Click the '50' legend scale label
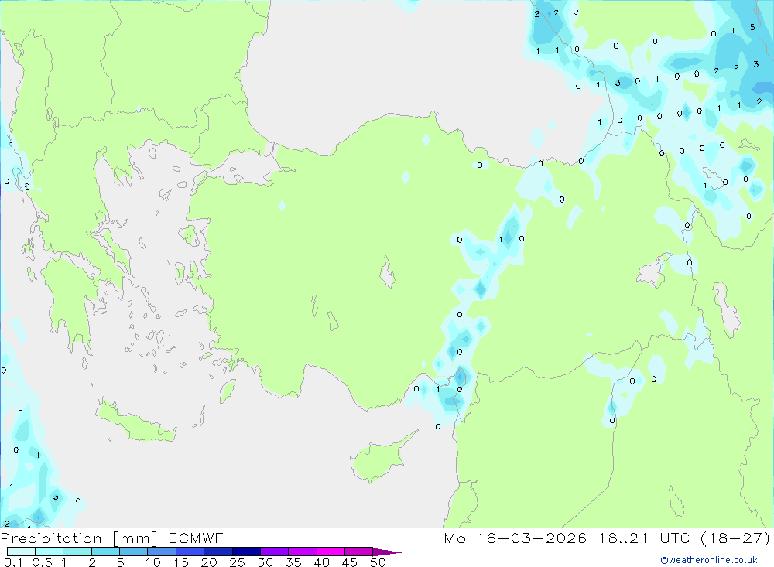 [x=378, y=562]
